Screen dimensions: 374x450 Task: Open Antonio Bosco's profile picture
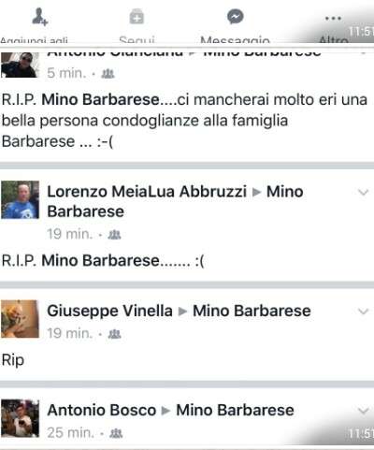coord(21,418)
